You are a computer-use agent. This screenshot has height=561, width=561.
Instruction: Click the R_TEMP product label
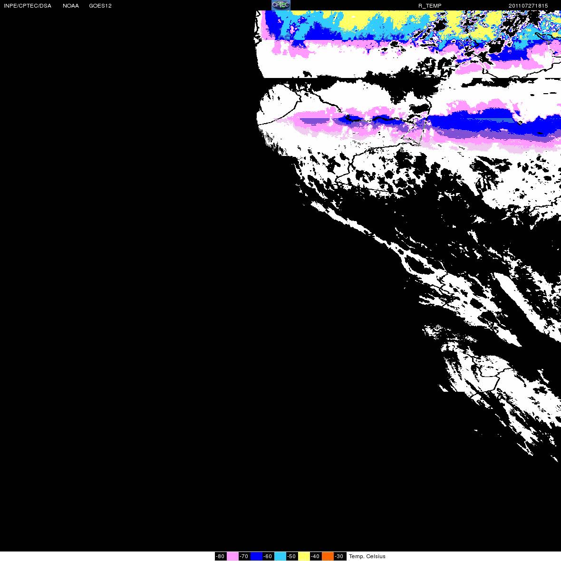click(430, 6)
